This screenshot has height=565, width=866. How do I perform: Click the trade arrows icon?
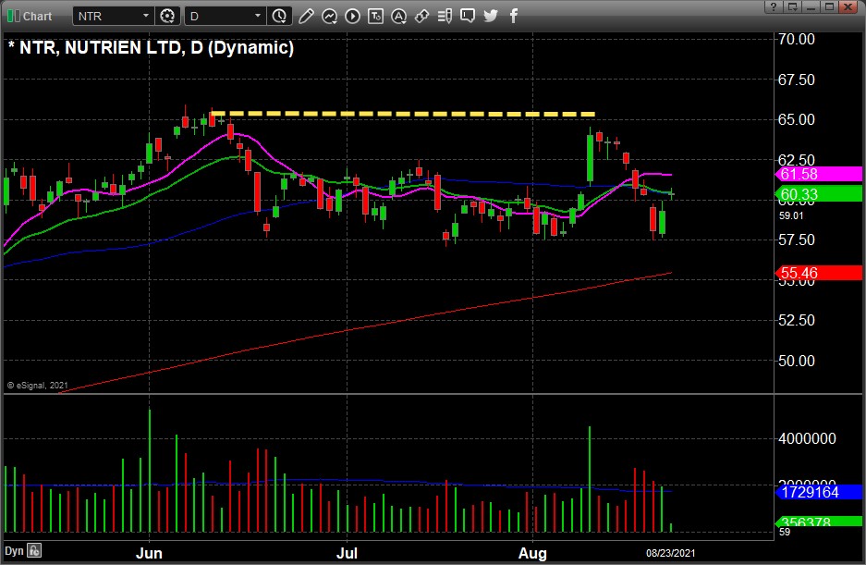pyautogui.click(x=422, y=16)
